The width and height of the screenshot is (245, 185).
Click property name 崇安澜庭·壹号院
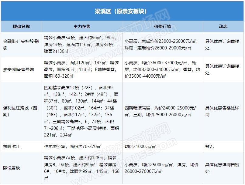point(19,69)
